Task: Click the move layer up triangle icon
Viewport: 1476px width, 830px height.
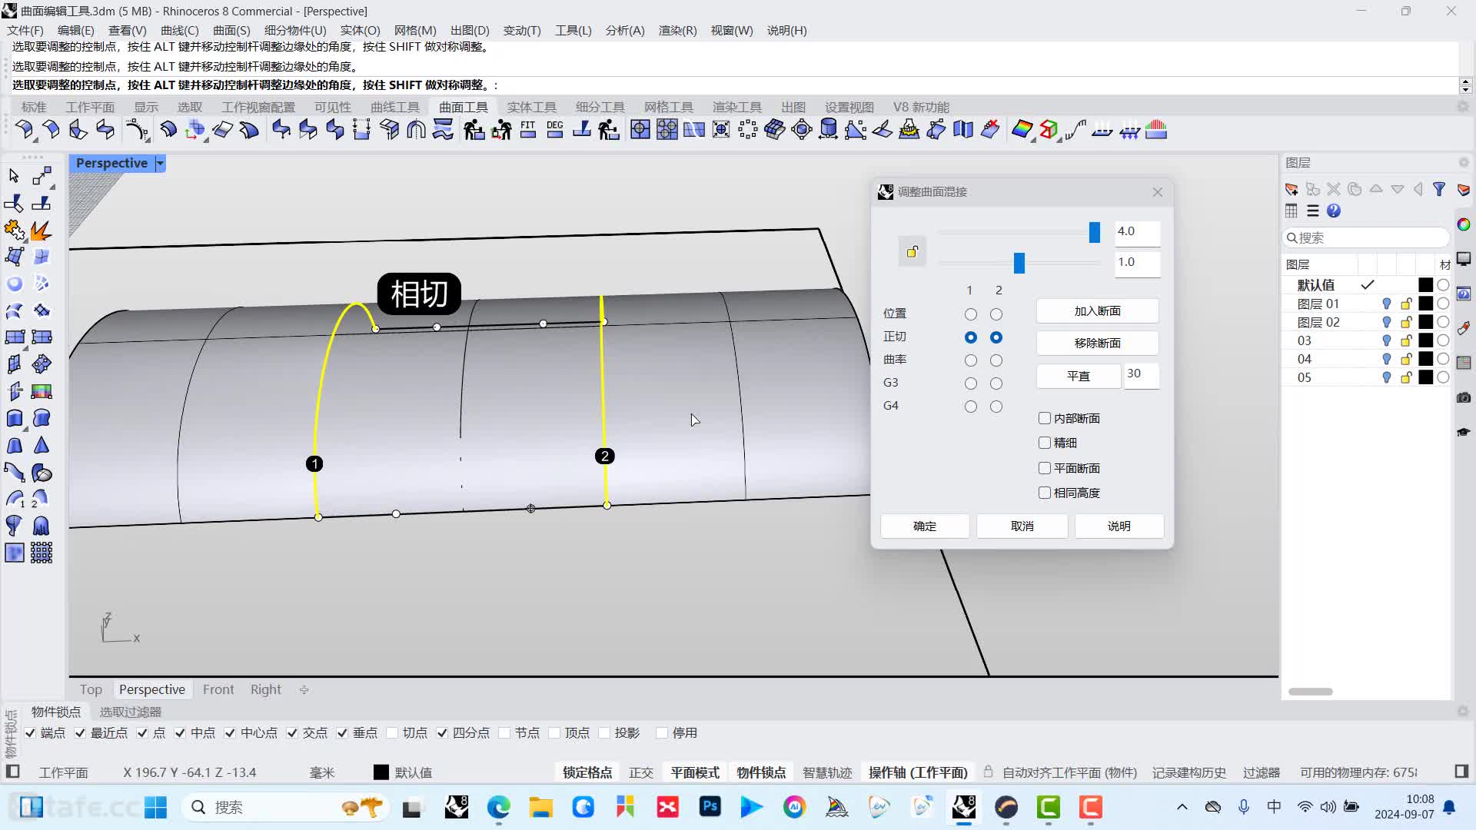Action: (x=1376, y=189)
